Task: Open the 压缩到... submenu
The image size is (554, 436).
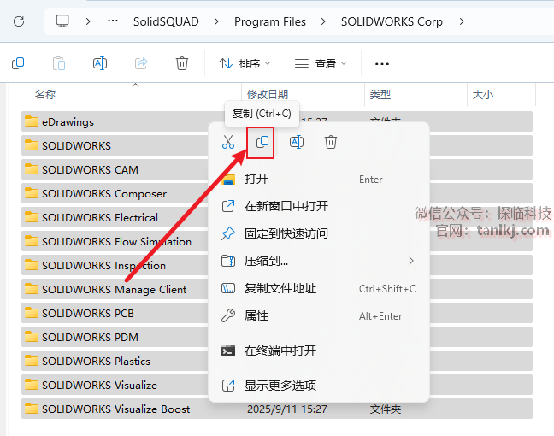Action: click(319, 261)
